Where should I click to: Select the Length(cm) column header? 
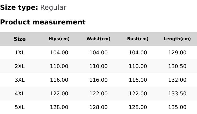pyautogui.click(x=177, y=39)
